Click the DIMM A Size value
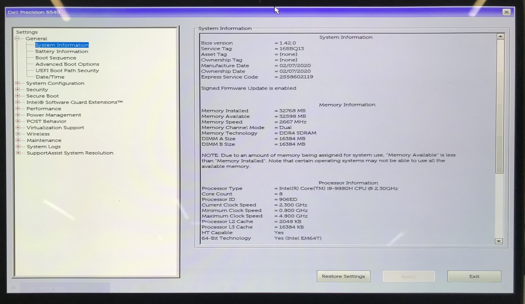This screenshot has height=304, width=525. tap(292, 139)
